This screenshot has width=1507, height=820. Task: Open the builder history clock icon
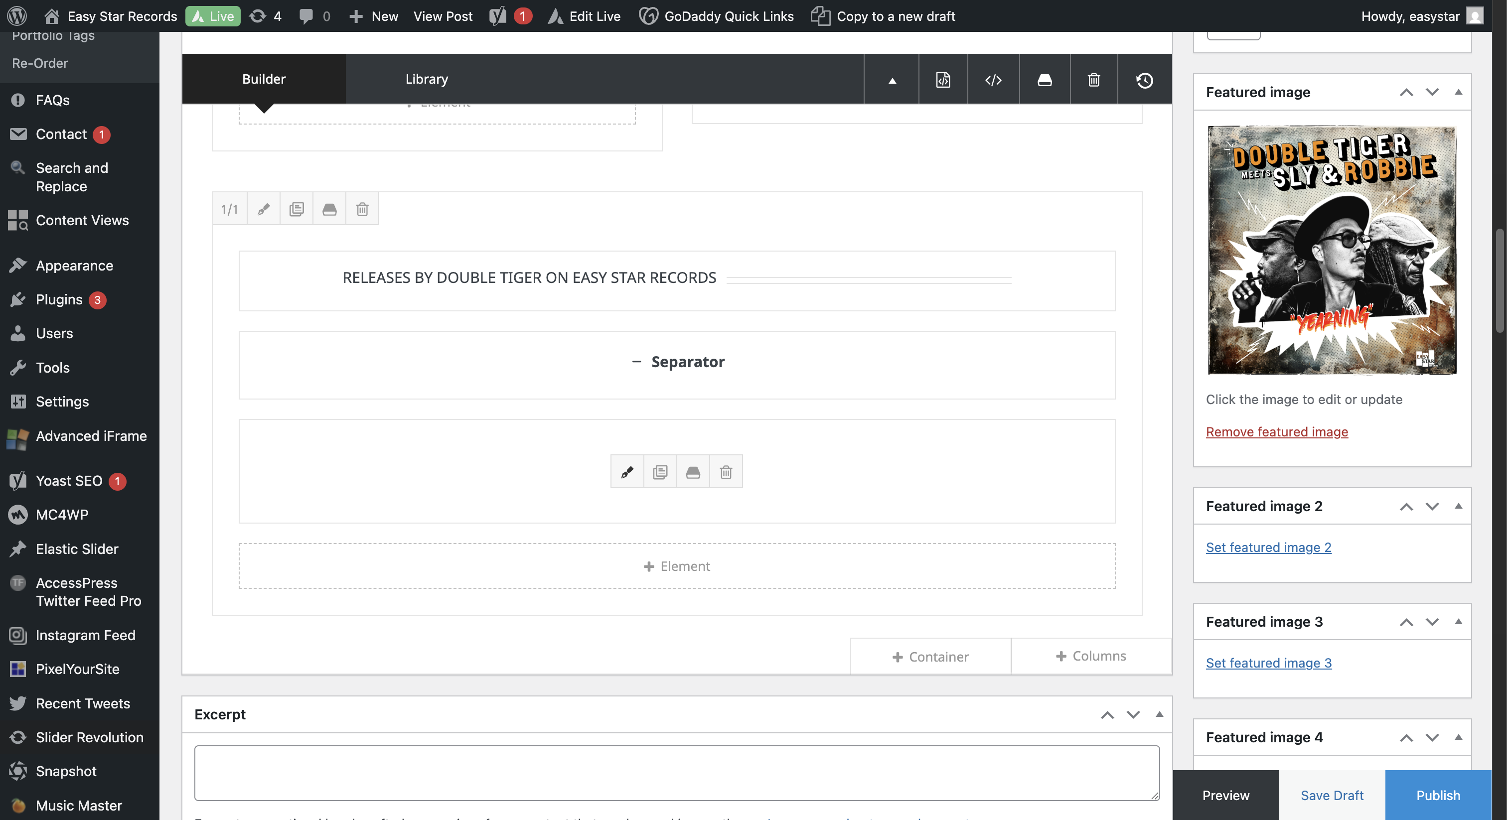[1144, 80]
